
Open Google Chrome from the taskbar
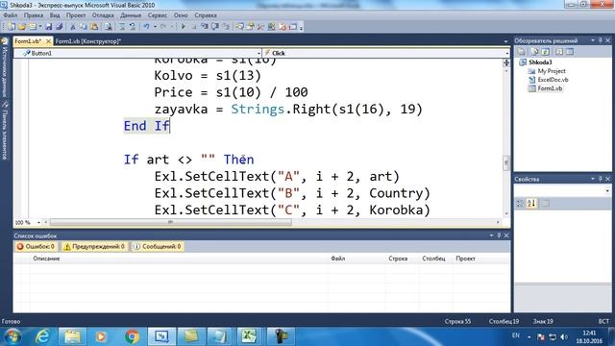(x=133, y=336)
